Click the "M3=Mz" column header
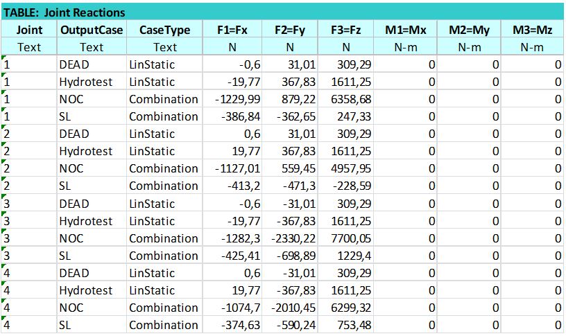Screen dimensions: 566x336 pos(532,30)
